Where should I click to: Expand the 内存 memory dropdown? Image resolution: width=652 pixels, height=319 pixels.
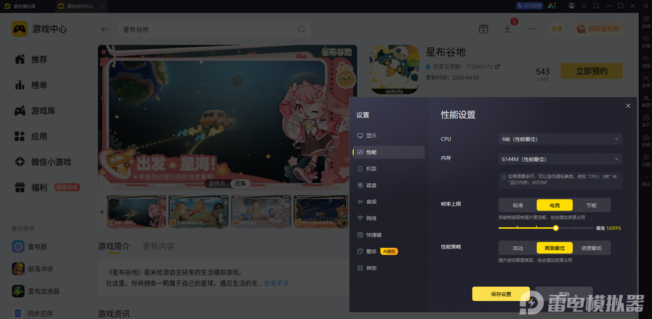click(x=560, y=159)
